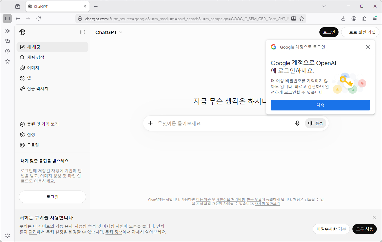Click the tab overview icon left of tab

18,6
